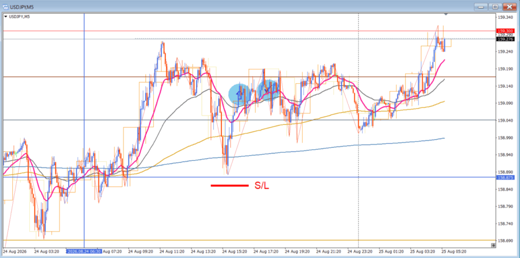Click the 24 Aug 13:20 time axis label
The height and width of the screenshot is (258, 520).
point(203,251)
